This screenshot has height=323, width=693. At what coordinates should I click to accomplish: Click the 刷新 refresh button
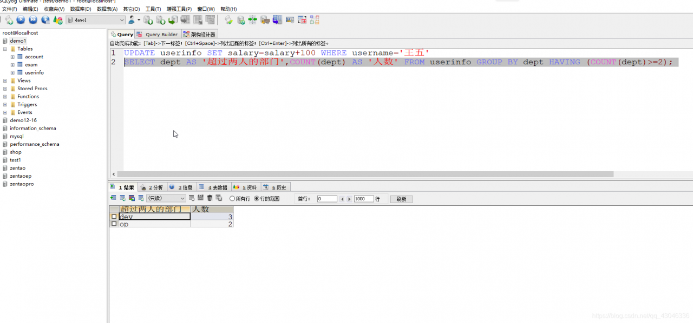[x=401, y=199]
